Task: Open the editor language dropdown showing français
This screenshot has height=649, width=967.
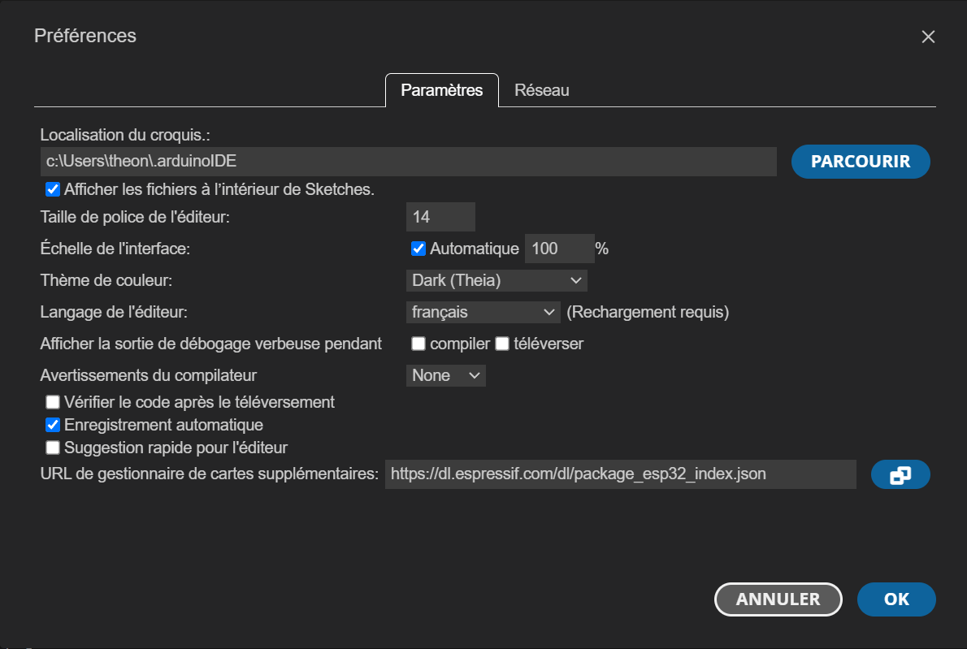Action: tap(483, 312)
